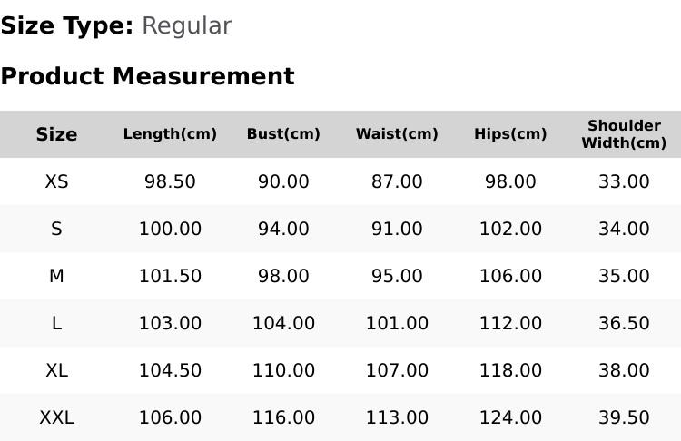Click the Hips(cm) column header
Screen dimensions: 681x441
click(510, 134)
